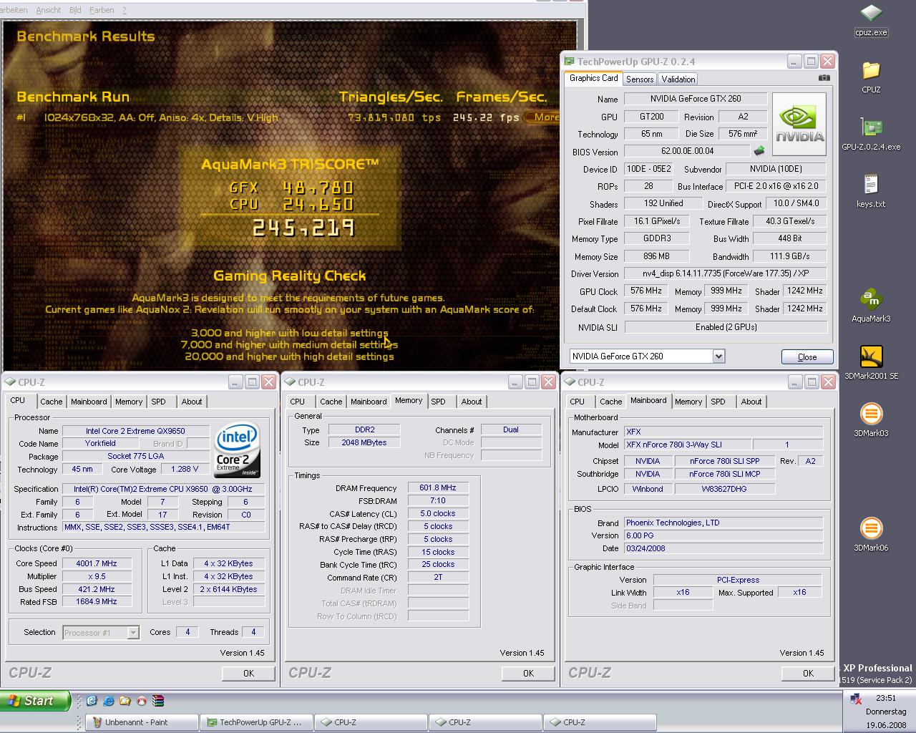Click the BIOS Version field 62.00.0E.00.04
Viewport: 916px width, 733px height.
pyautogui.click(x=687, y=151)
